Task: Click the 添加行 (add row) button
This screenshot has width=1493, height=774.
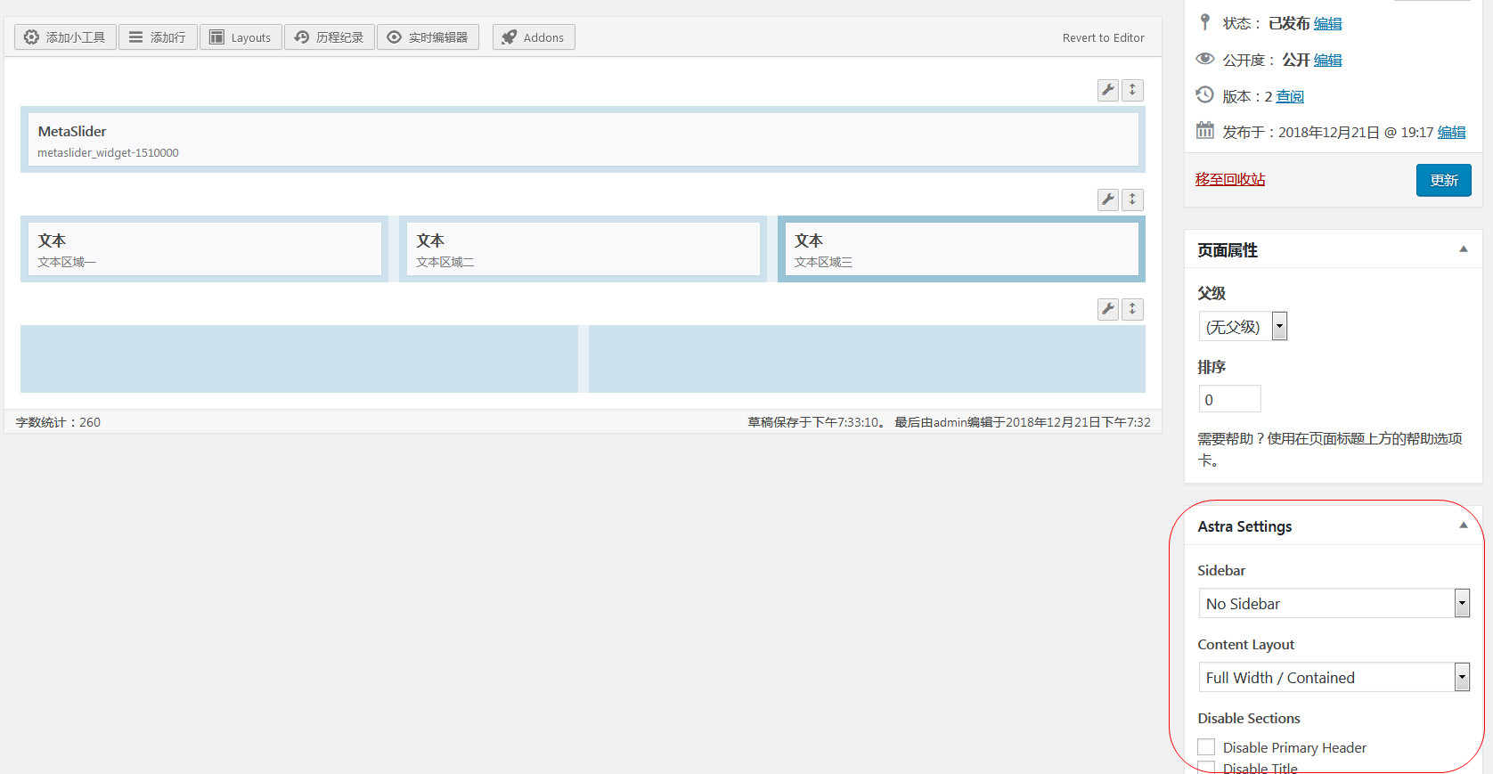Action: 158,37
